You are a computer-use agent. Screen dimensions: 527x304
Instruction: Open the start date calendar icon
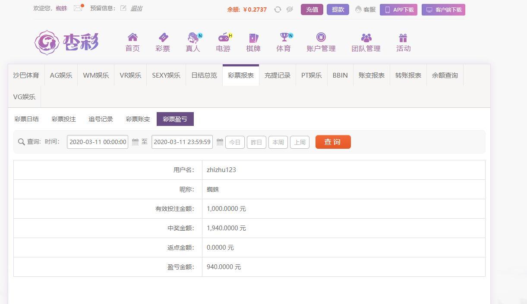pos(135,142)
